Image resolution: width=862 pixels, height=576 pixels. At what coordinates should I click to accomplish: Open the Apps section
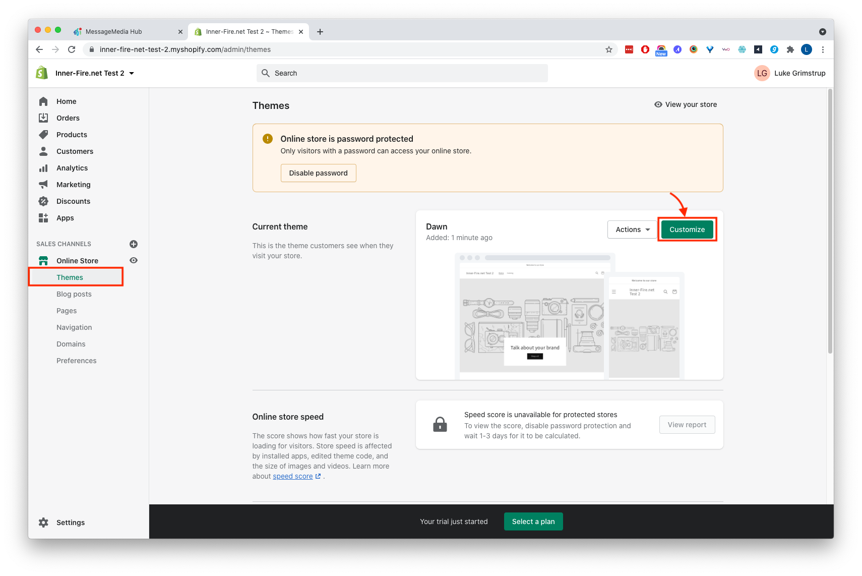[x=65, y=217]
